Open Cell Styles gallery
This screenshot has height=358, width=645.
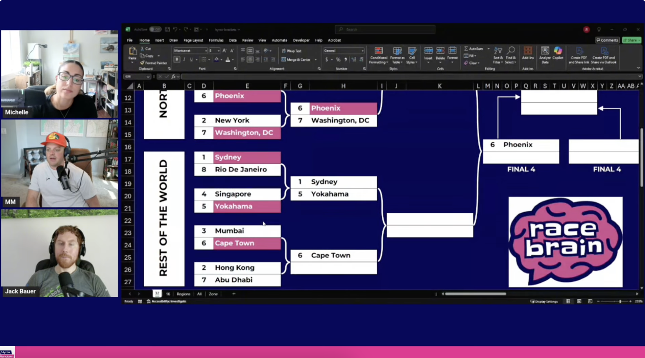412,55
